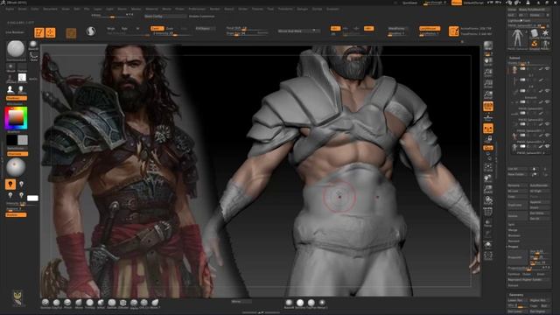The width and height of the screenshot is (560, 315).
Task: Expand the Boolean section
Action: [x=514, y=235]
